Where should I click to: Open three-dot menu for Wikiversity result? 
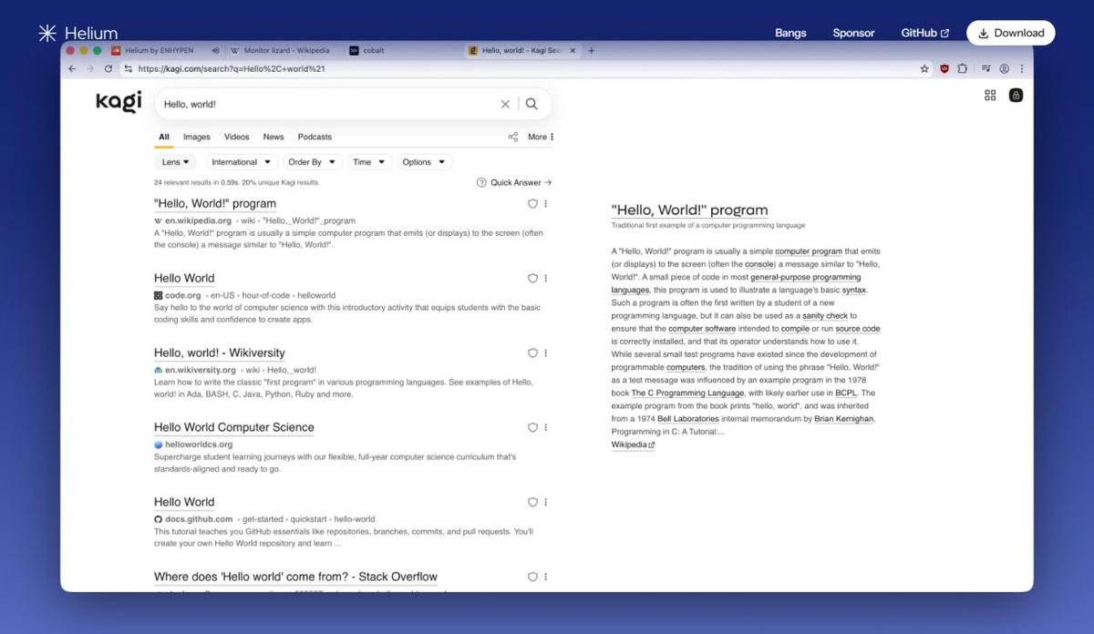click(x=546, y=353)
